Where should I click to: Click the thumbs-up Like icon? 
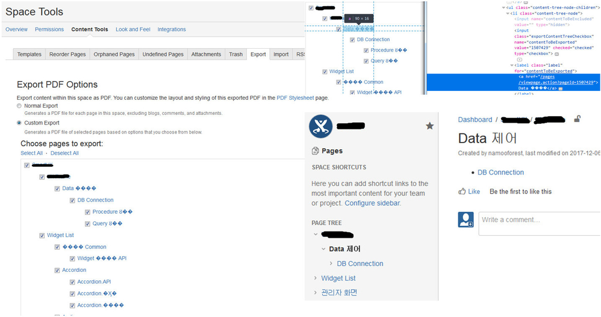coord(462,191)
